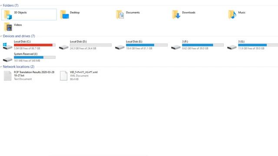Open the Documents folder icon

(120, 15)
